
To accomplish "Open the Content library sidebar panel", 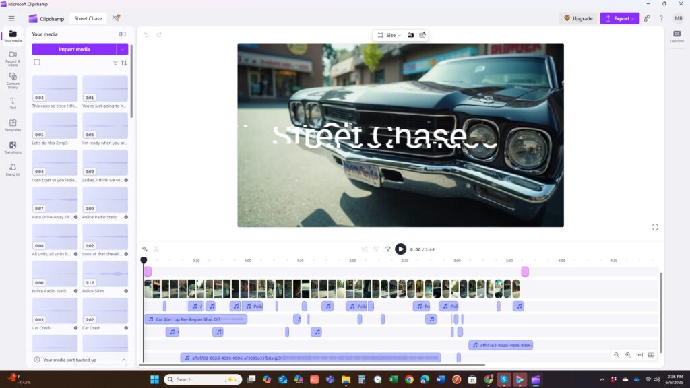I will coord(13,79).
